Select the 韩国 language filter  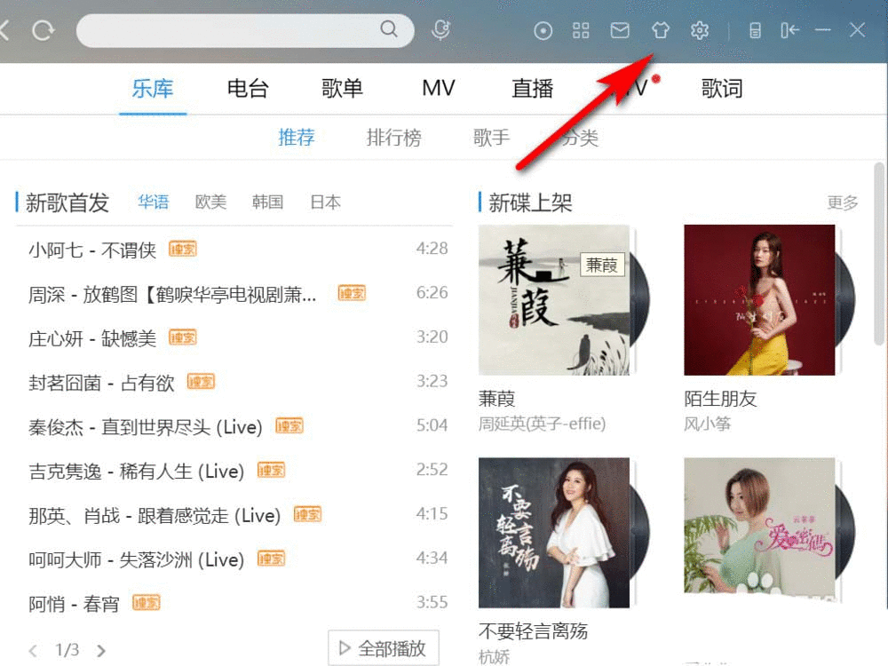[267, 202]
